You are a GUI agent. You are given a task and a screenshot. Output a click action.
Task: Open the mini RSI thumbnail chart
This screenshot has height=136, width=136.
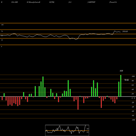coord(67,130)
